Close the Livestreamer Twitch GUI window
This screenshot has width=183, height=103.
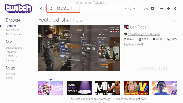(175, 8)
